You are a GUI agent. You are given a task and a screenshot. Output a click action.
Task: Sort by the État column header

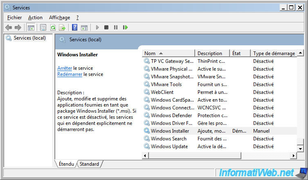(240, 53)
